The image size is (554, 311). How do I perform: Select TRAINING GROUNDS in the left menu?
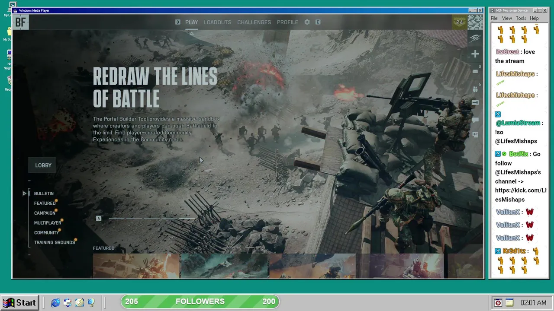click(55, 242)
